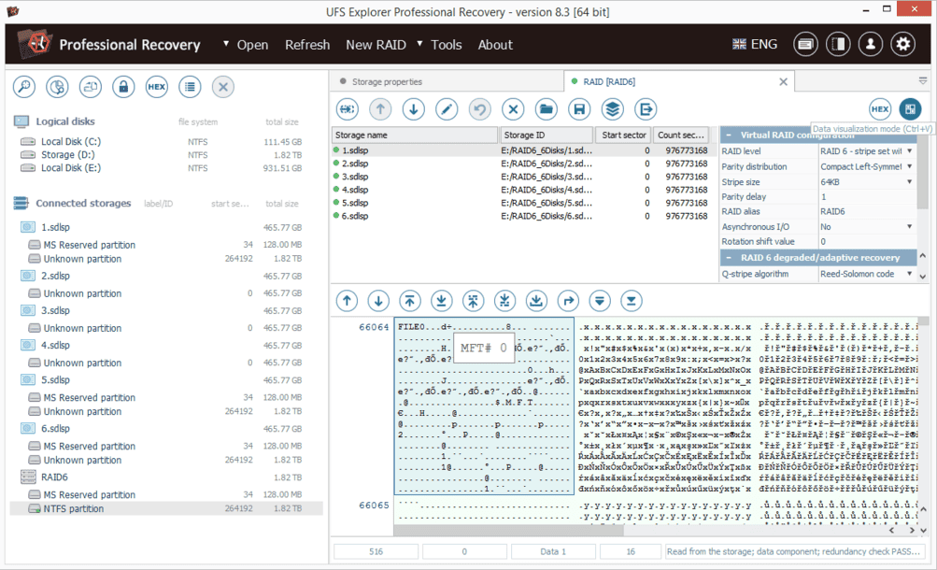Click the Refresh menu item
The image size is (937, 570).
[x=307, y=45]
